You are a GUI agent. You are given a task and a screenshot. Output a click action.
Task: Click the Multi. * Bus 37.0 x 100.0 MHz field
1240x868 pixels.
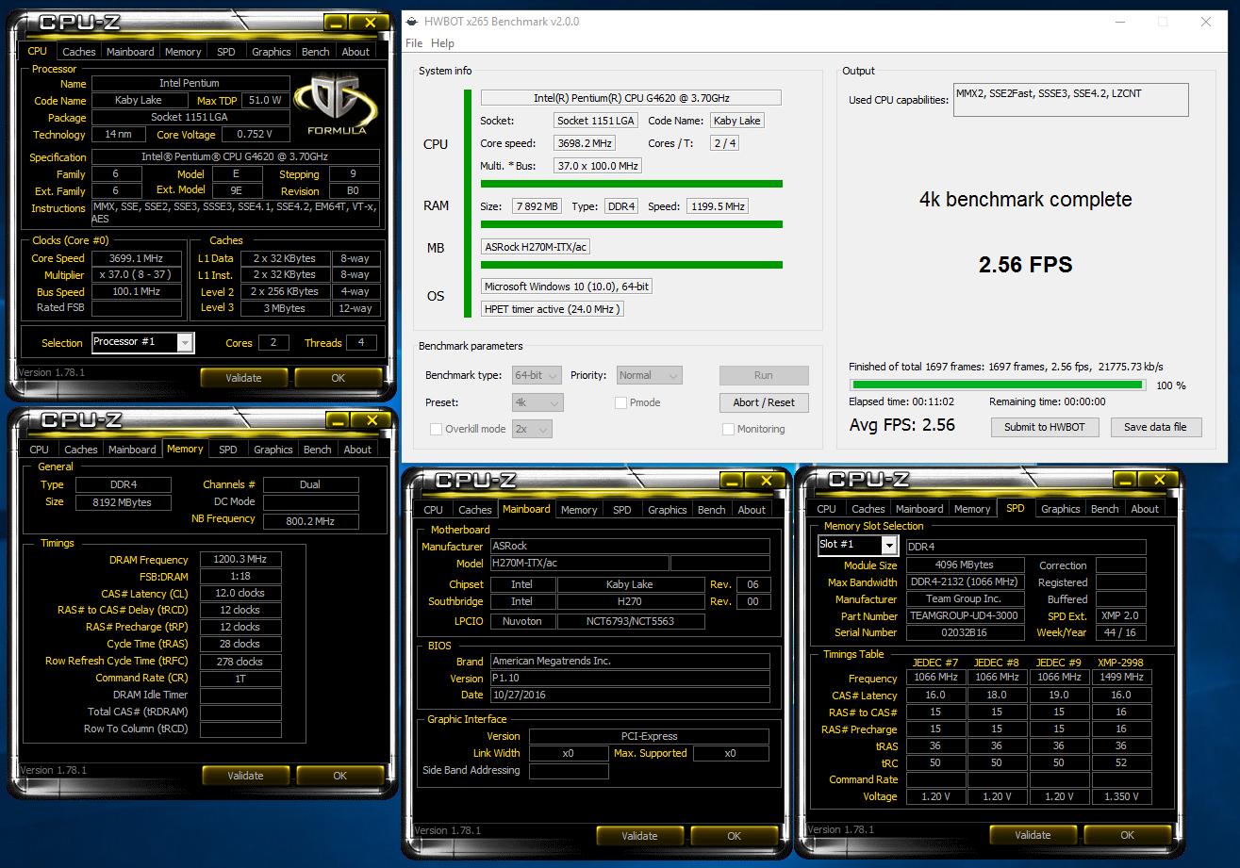(598, 166)
